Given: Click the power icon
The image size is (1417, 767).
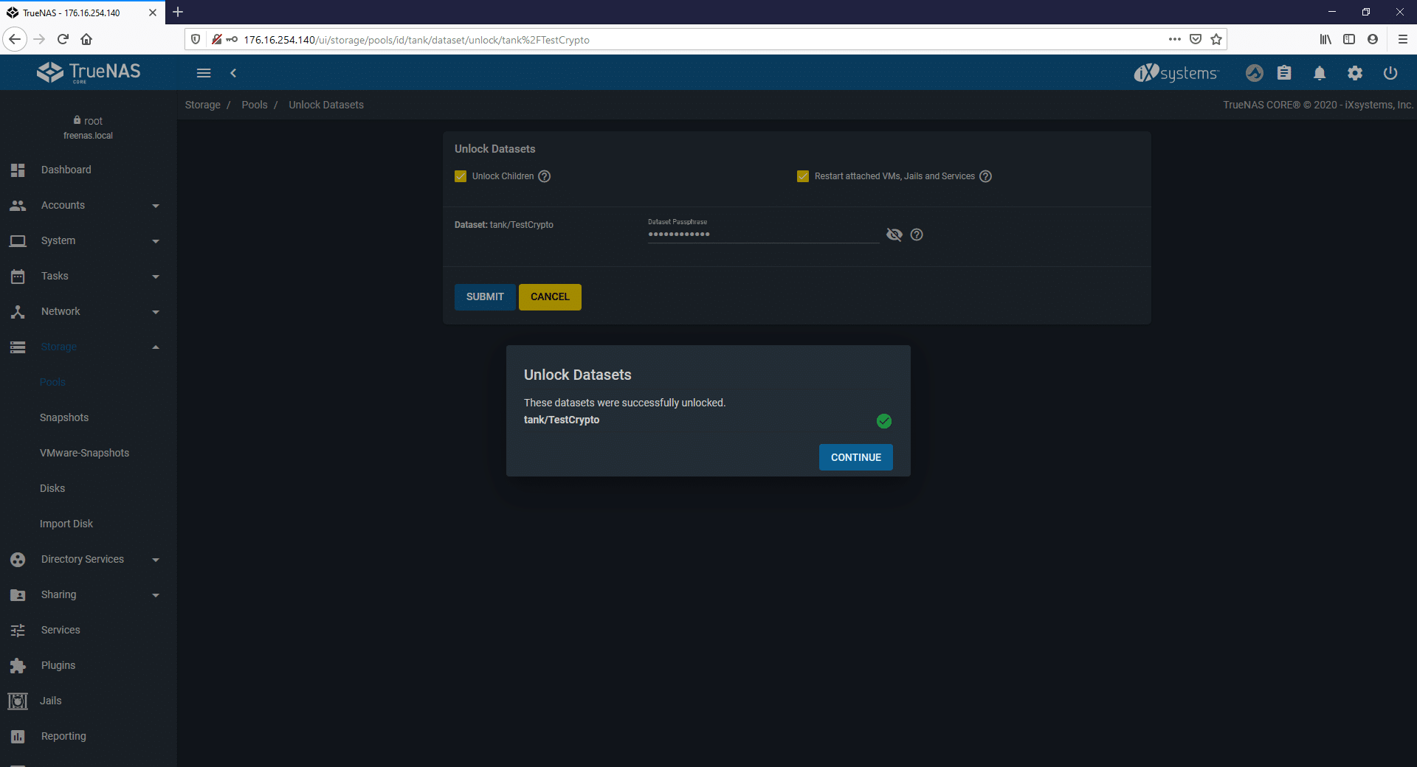Looking at the screenshot, I should 1390,73.
